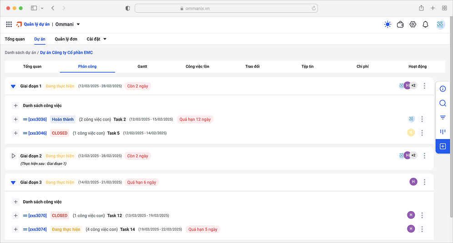Open the notifications bell
Screen dimensions: 453x243
tap(425, 25)
